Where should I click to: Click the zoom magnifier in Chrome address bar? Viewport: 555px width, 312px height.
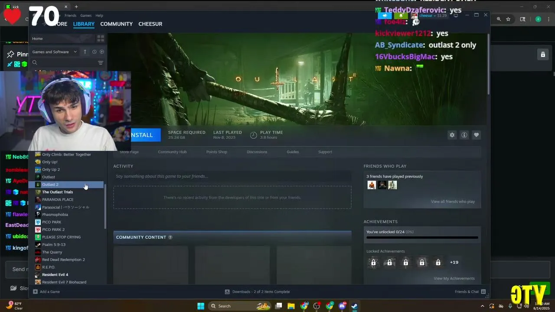click(499, 19)
